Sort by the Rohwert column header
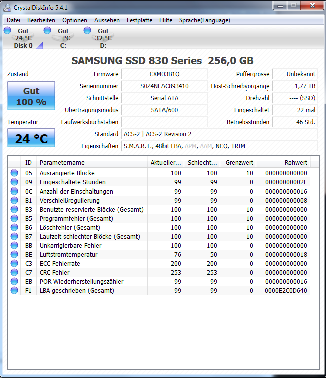The image size is (326, 378). coord(283,163)
